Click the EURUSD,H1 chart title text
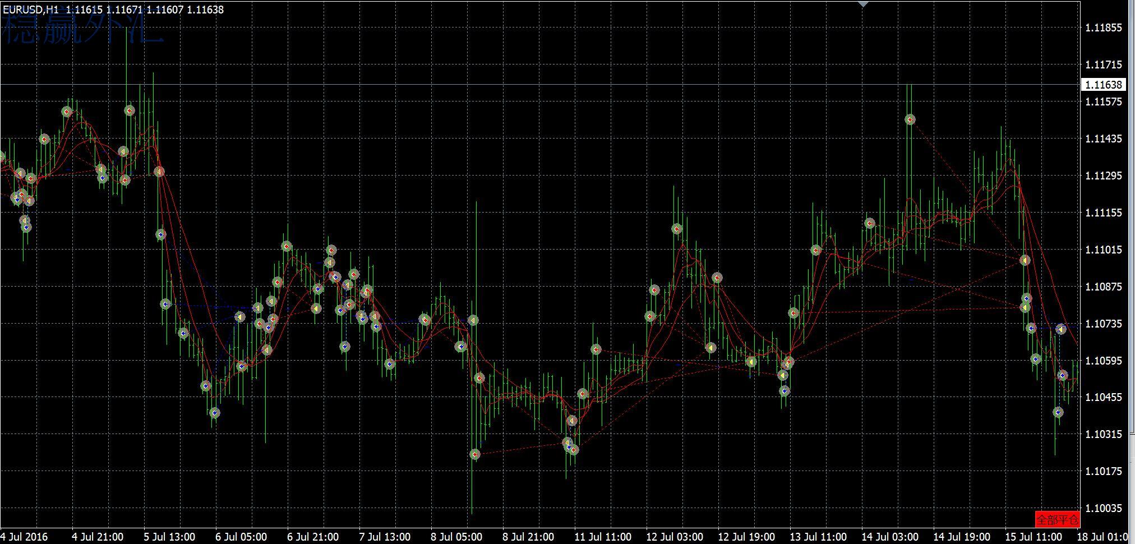The width and height of the screenshot is (1135, 544). (31, 10)
